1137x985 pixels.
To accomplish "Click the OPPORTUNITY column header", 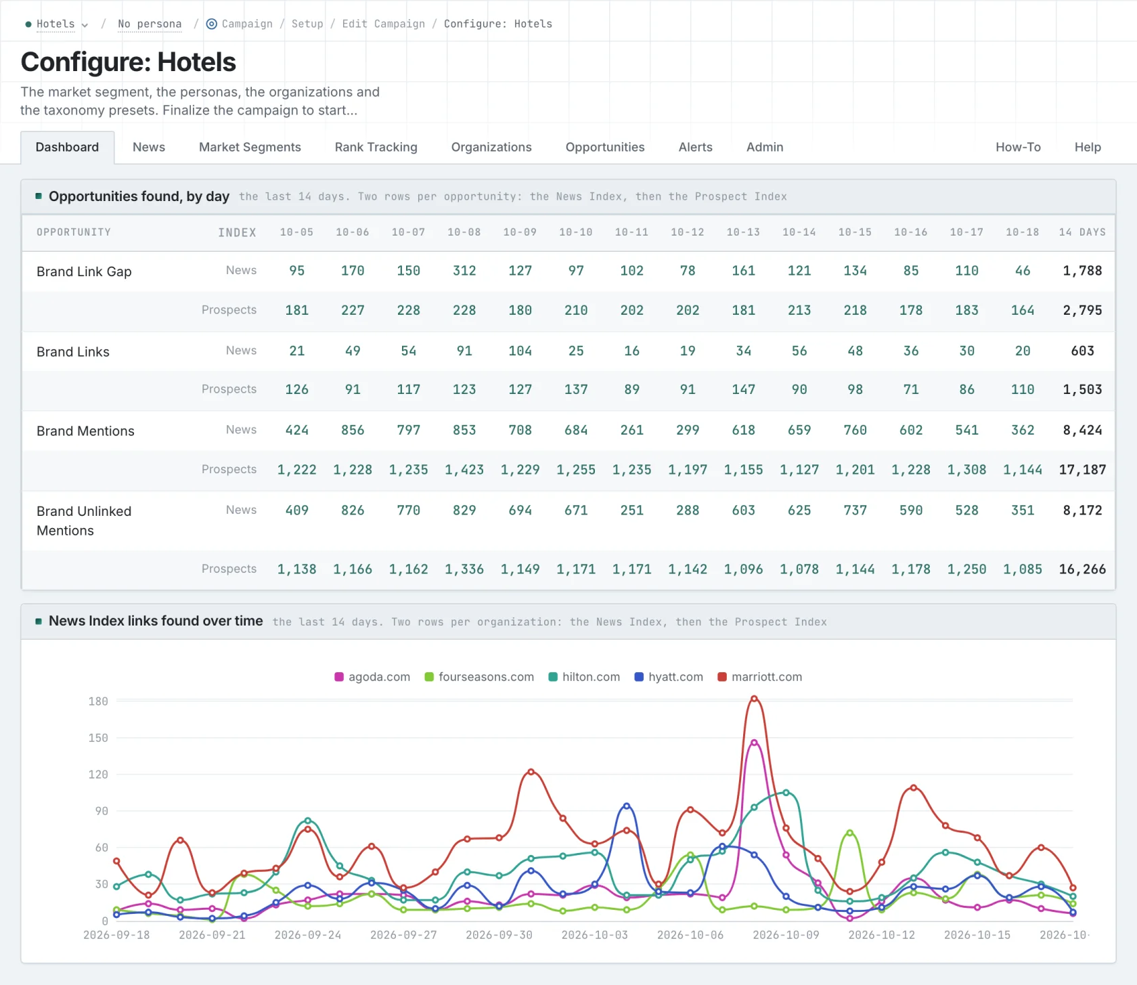I will (74, 232).
